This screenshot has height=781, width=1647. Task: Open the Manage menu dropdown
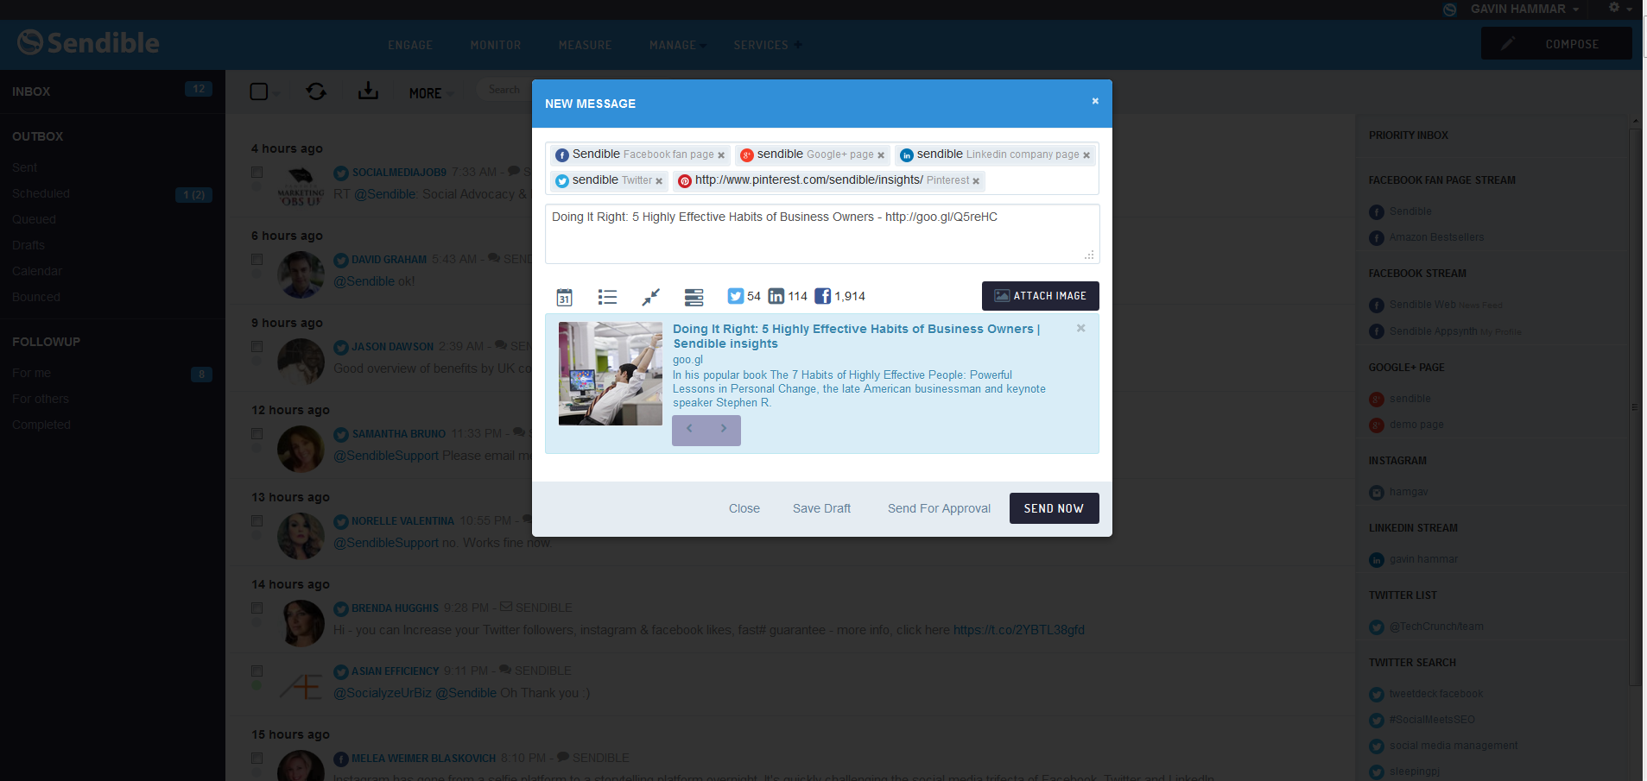point(677,45)
